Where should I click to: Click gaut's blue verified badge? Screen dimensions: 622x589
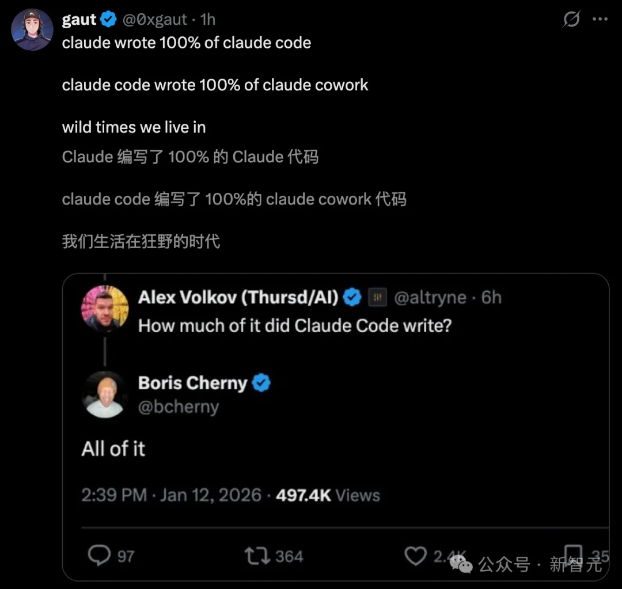coord(109,20)
